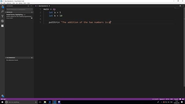Collapse the Installed extensions section

pyautogui.click(x=19, y=12)
